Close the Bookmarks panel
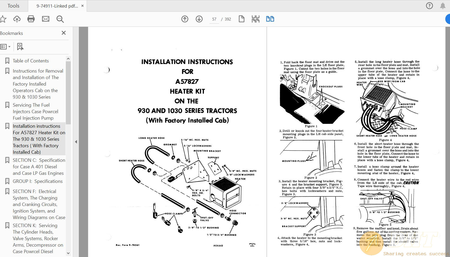This screenshot has height=257, width=450. click(x=63, y=33)
